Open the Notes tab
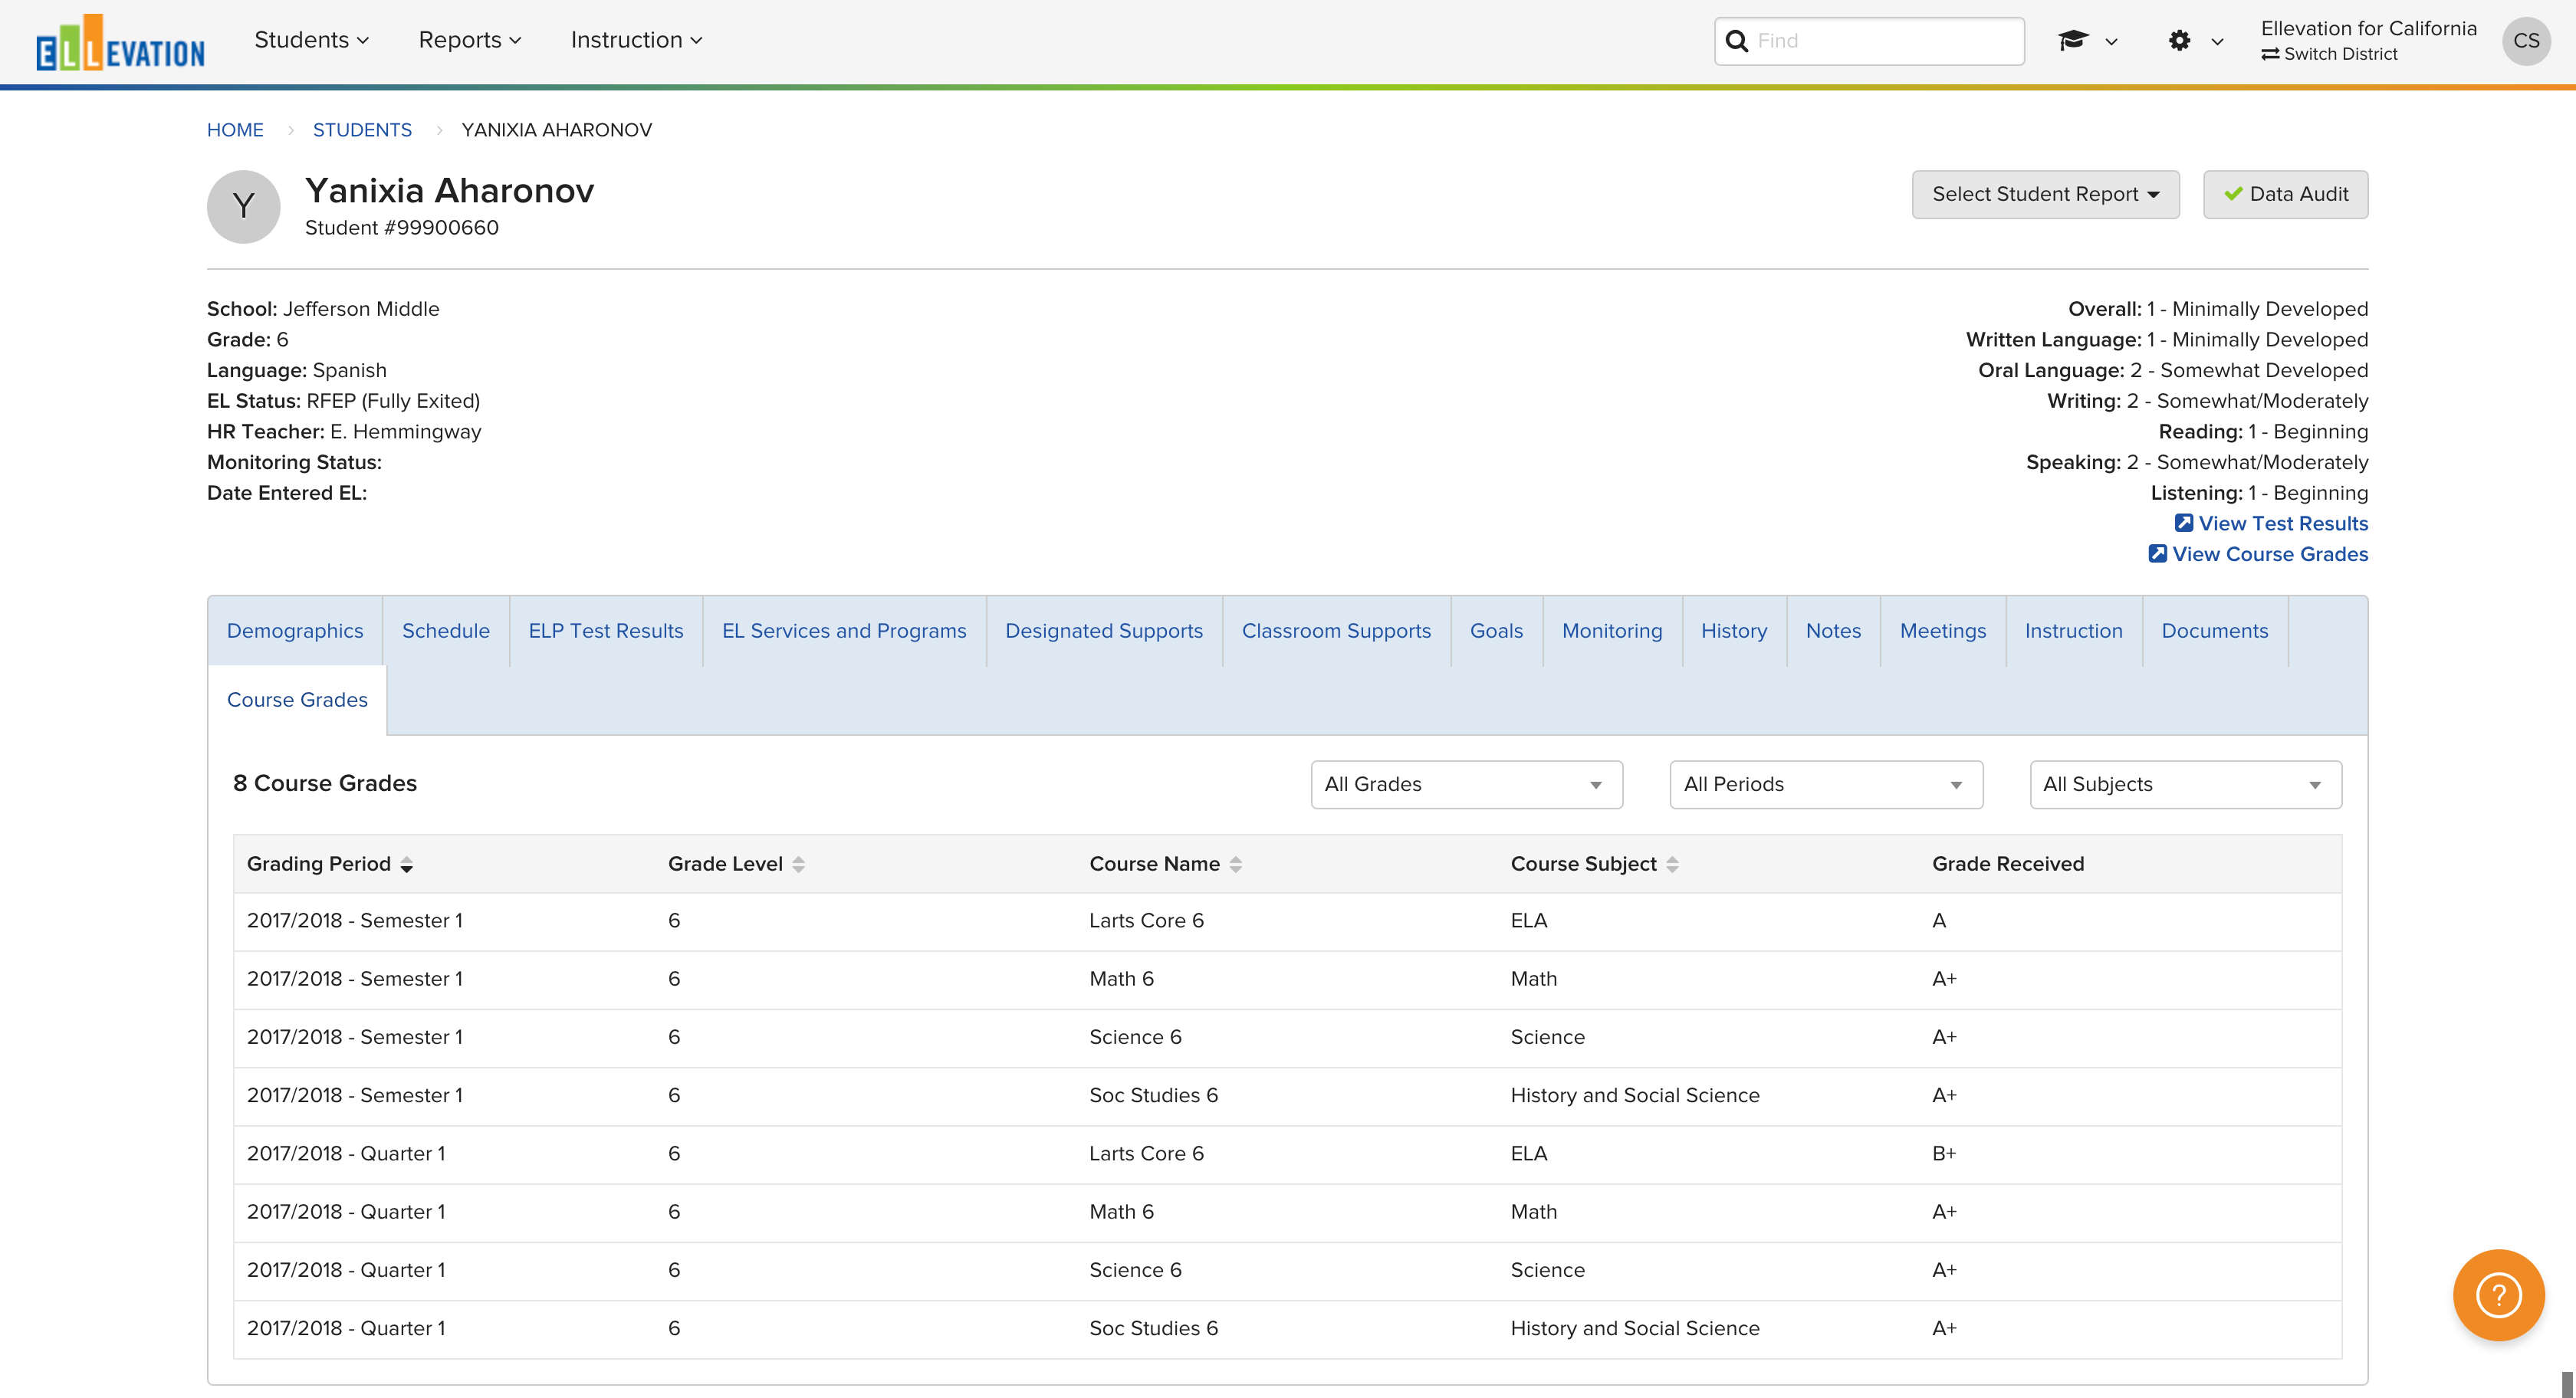2576x1398 pixels. (1833, 631)
